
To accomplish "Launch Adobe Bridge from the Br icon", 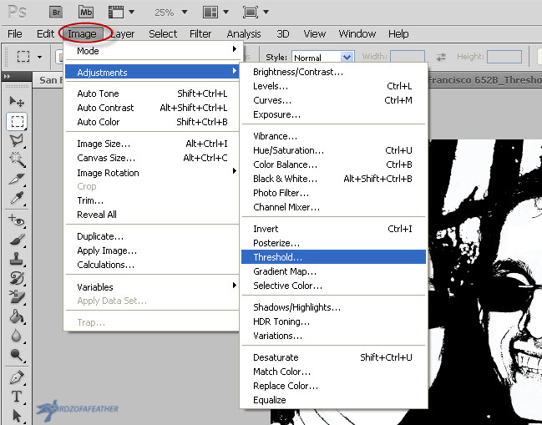I will [x=56, y=13].
